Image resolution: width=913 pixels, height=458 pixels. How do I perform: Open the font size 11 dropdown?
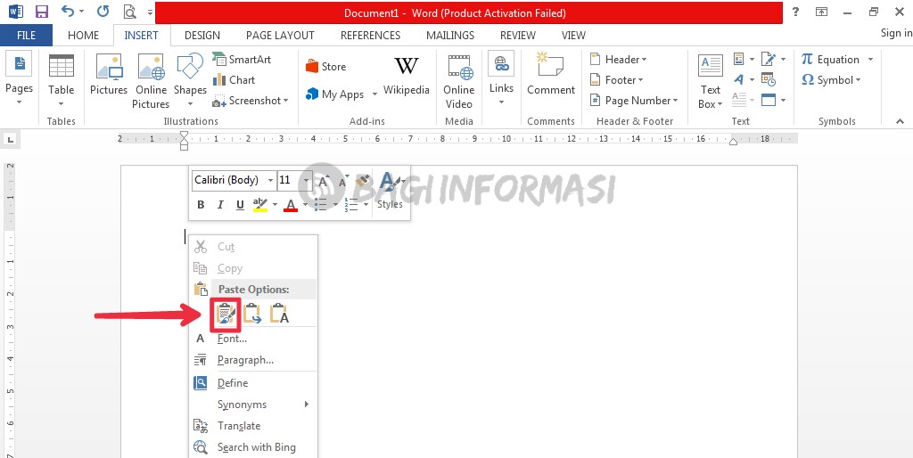tap(308, 181)
